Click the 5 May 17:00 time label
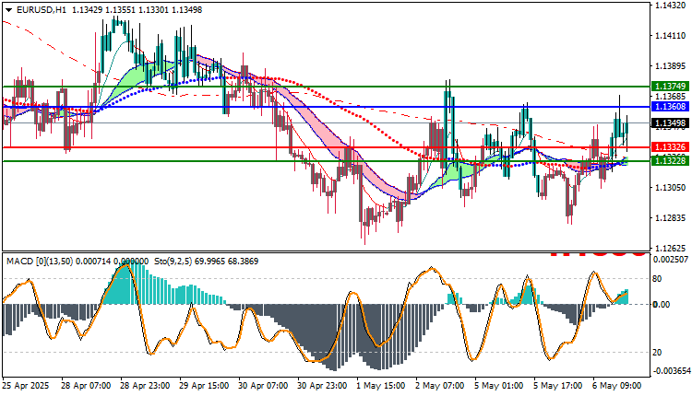692x396 pixels. pos(558,386)
